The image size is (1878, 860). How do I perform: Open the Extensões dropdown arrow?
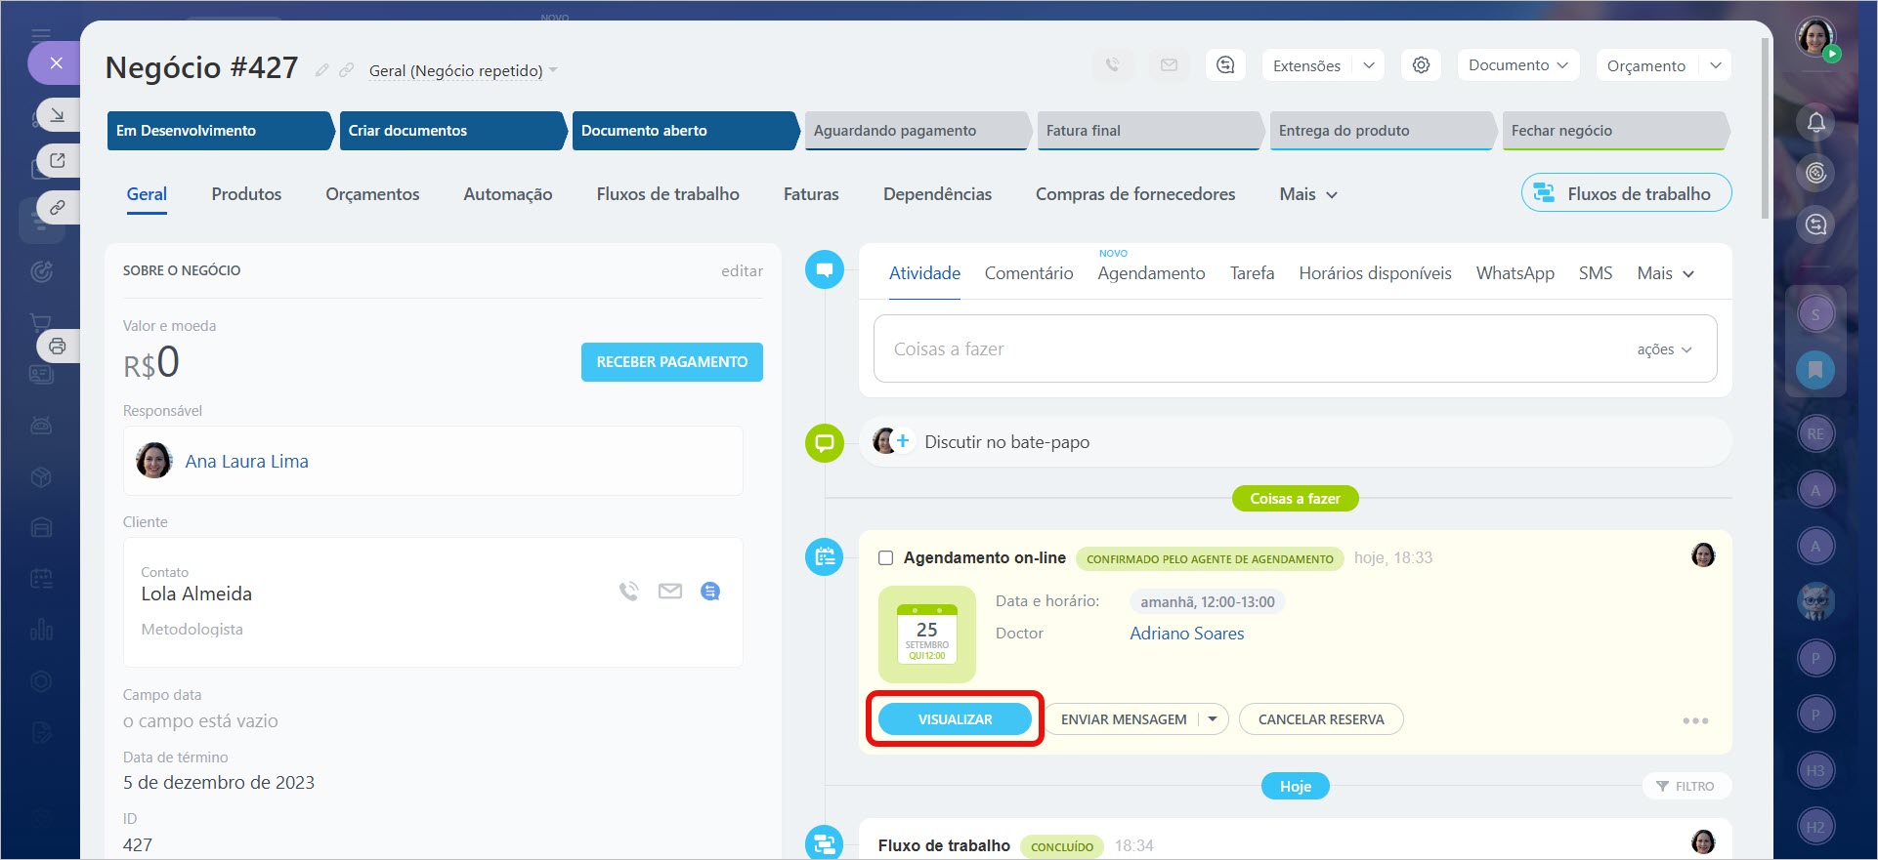1369,65
